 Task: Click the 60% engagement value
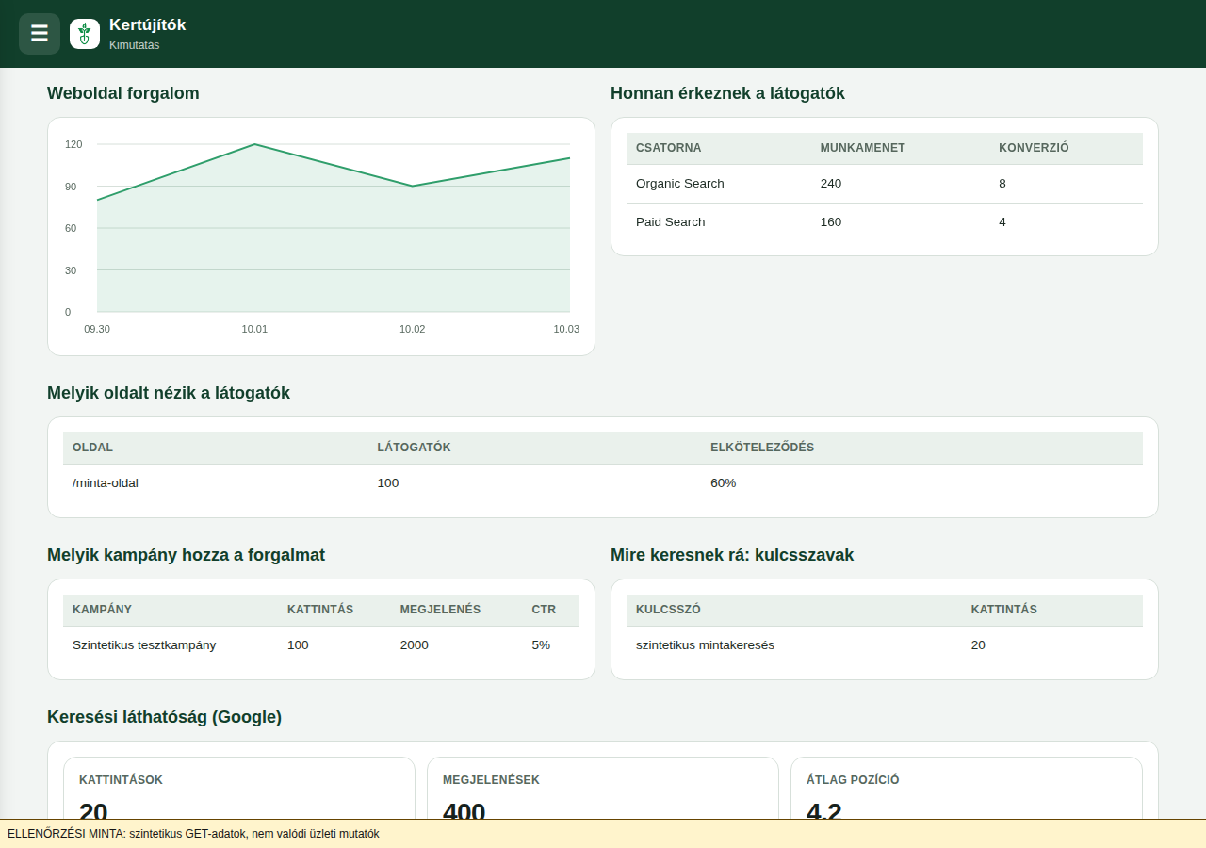(724, 483)
